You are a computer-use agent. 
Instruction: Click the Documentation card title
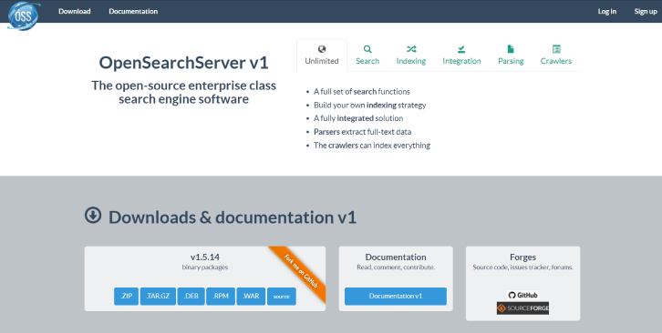tap(396, 257)
